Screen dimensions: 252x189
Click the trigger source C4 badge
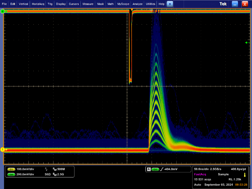point(155,169)
